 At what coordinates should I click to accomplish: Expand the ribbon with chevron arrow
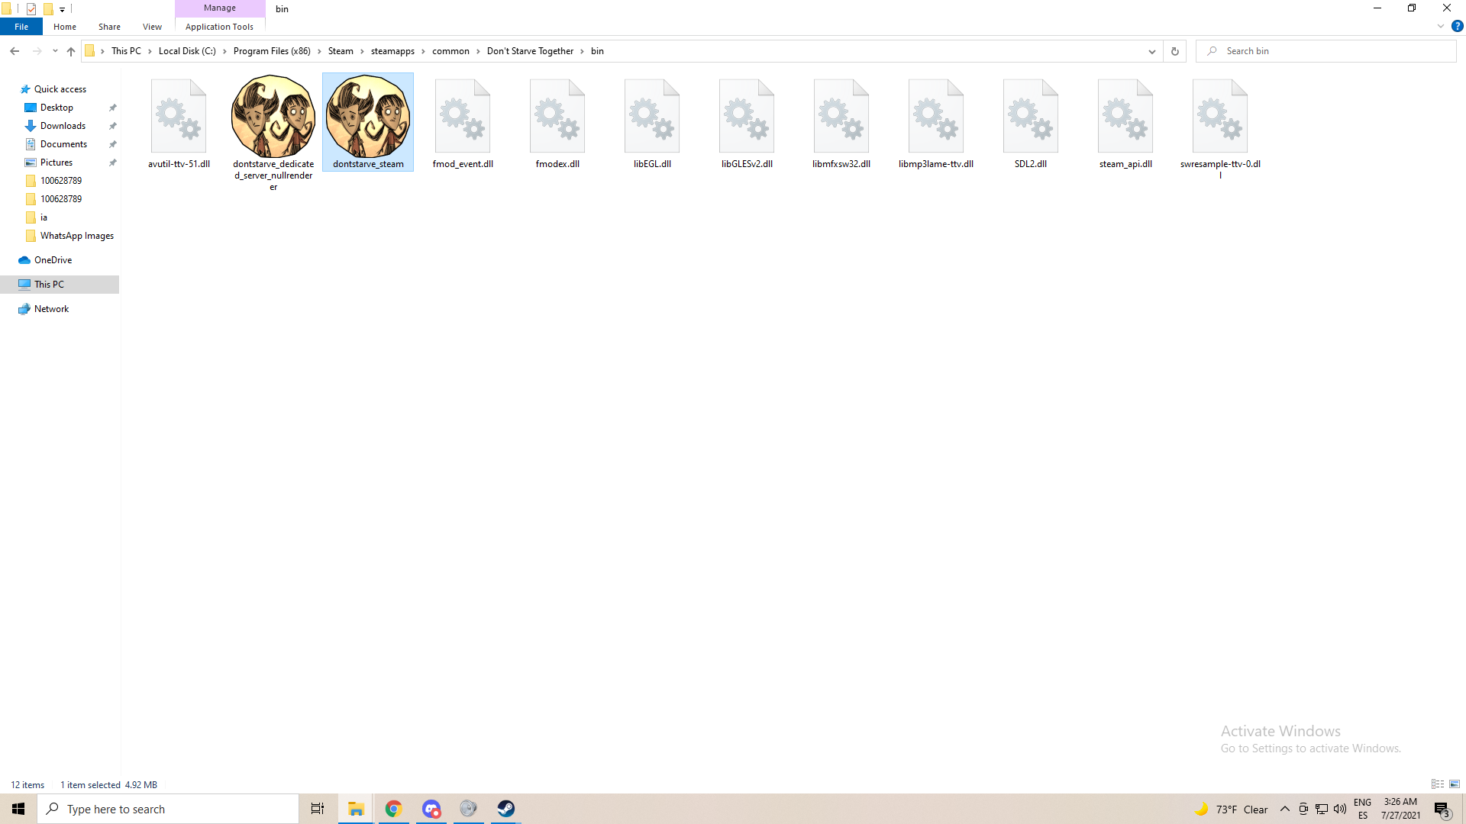[1441, 26]
